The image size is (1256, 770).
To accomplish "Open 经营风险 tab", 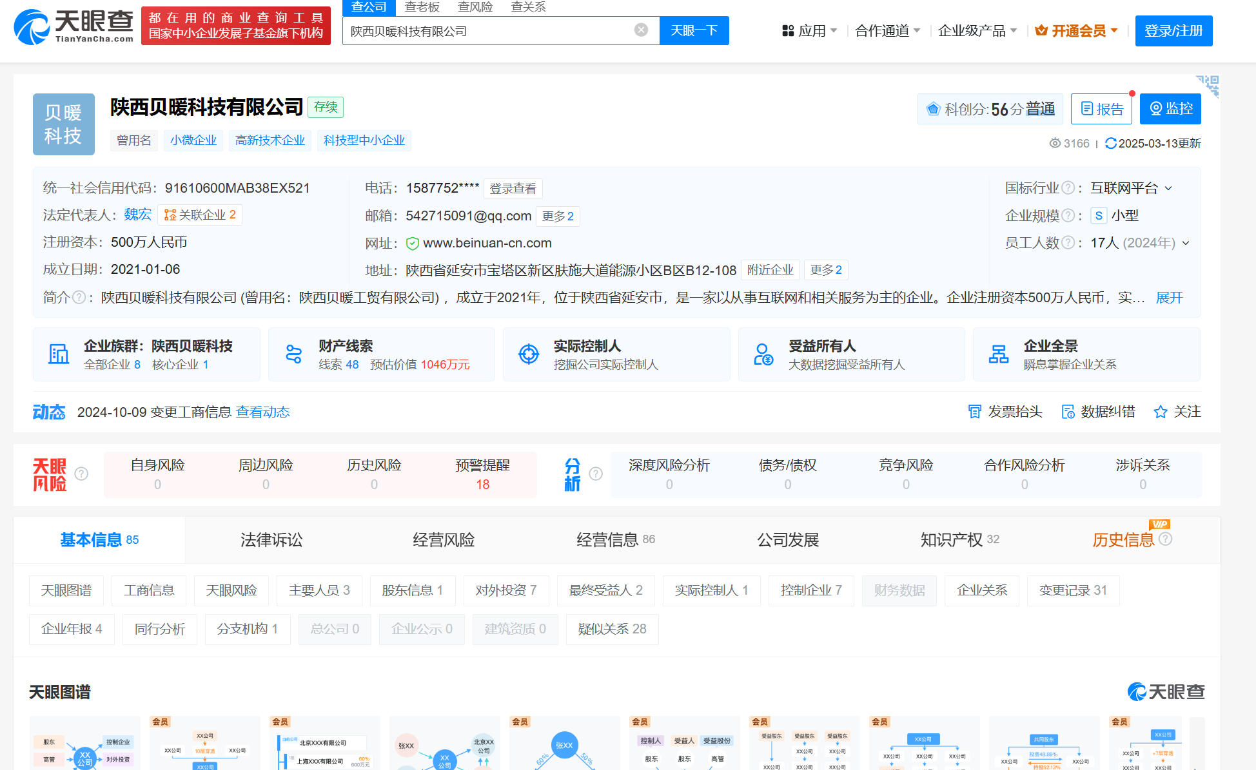I will tap(444, 540).
